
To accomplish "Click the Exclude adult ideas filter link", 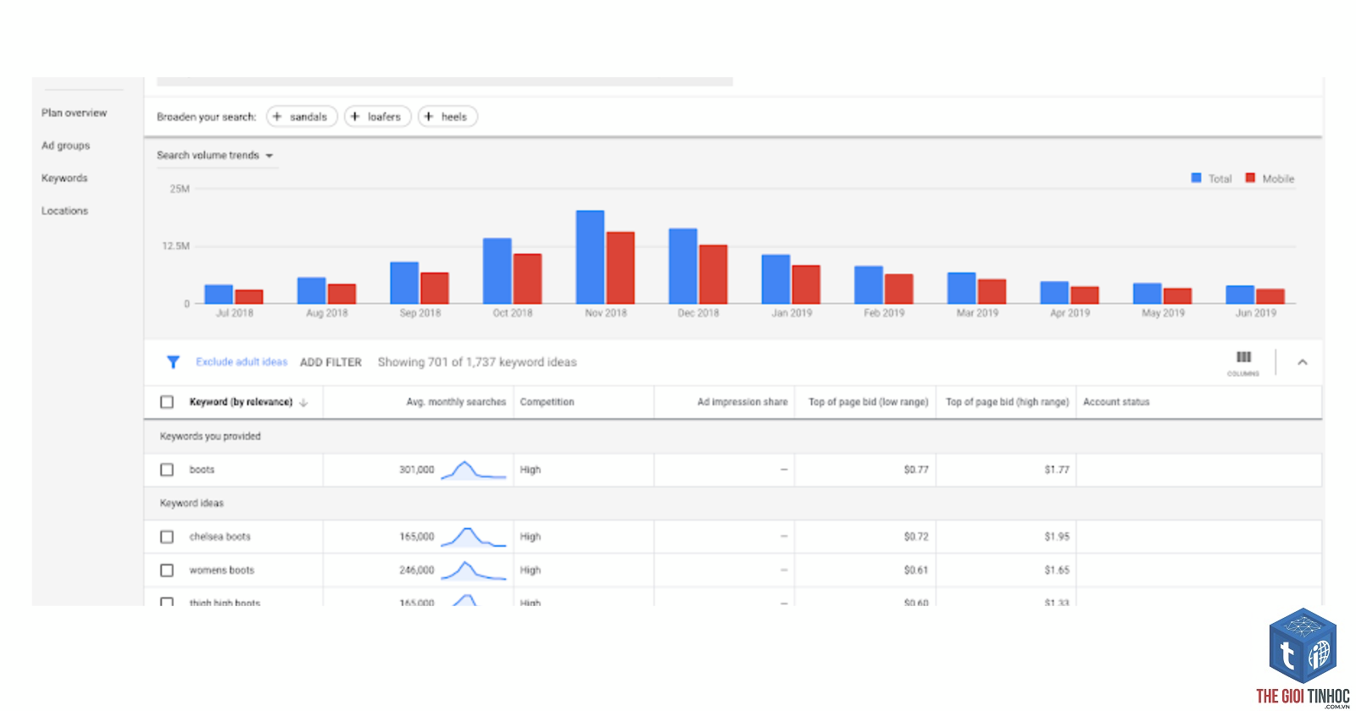I will 242,361.
